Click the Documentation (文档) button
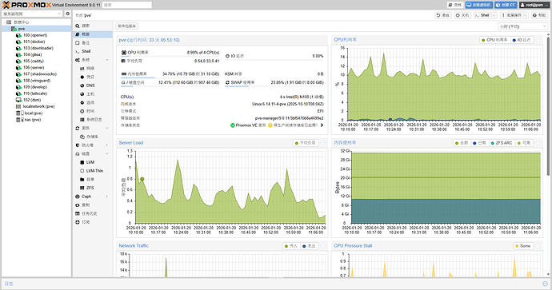The image size is (552, 290). (x=455, y=5)
